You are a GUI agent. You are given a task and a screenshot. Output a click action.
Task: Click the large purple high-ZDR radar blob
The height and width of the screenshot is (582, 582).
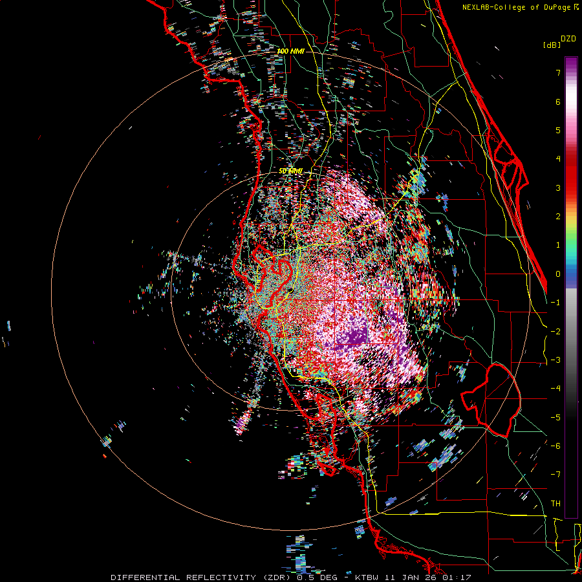click(354, 335)
